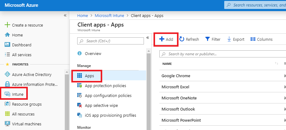Viewport: 286px width, 130px height.
Task: Open the Google Chrome app row
Action: coord(222,76)
